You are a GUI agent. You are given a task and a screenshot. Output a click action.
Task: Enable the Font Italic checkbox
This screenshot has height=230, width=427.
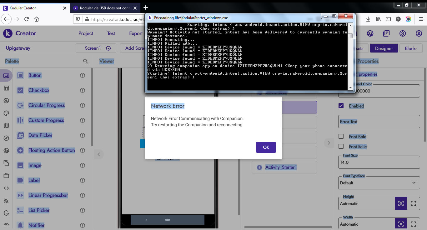341,147
